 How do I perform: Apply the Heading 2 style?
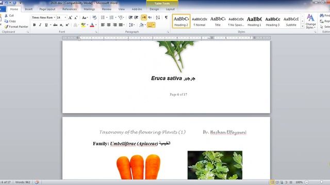(x=181, y=21)
